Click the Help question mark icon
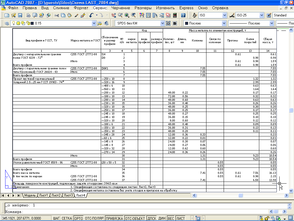Screen dimensions: 294x221 click(183, 15)
